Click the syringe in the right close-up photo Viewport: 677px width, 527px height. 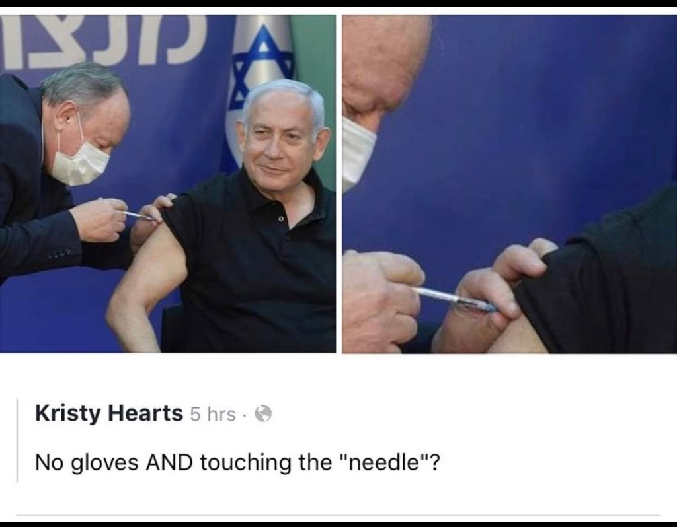point(455,299)
